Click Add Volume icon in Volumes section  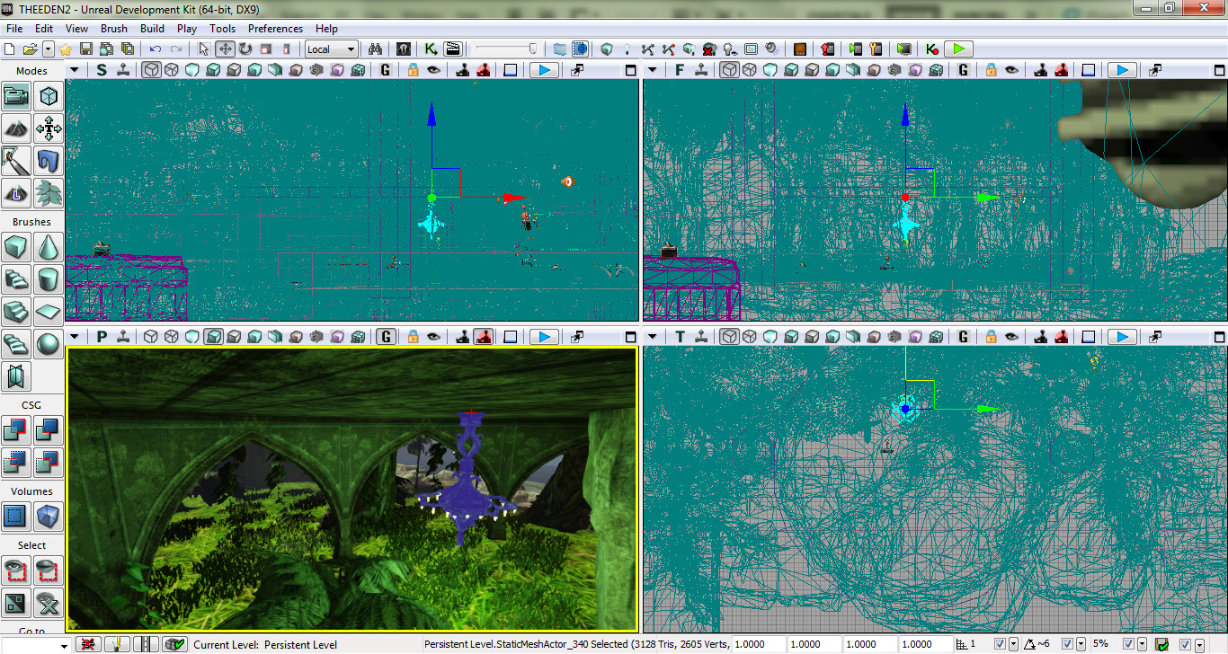[x=49, y=515]
